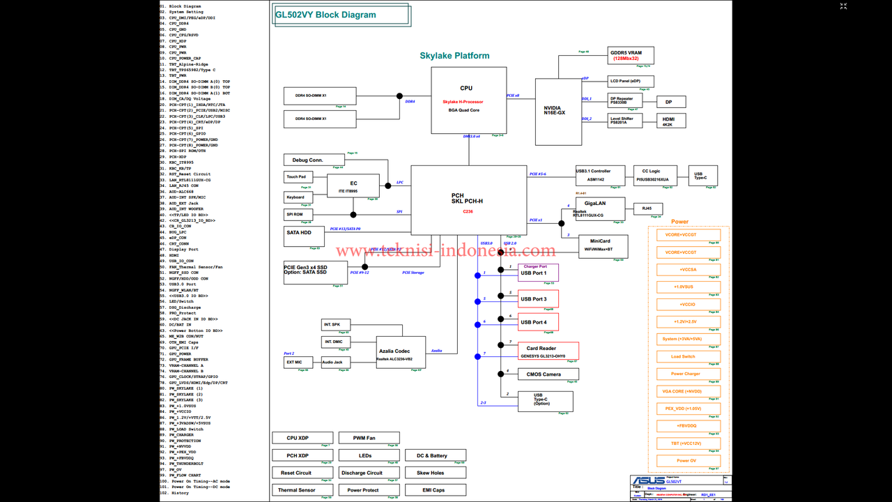Select the NVIDIA N16E-GX block
The width and height of the screenshot is (892, 502).
coord(558,112)
